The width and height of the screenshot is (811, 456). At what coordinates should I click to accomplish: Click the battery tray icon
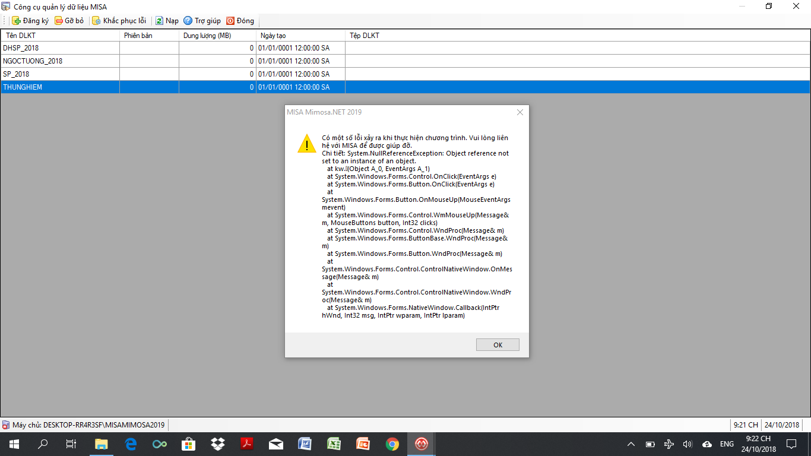(x=650, y=444)
